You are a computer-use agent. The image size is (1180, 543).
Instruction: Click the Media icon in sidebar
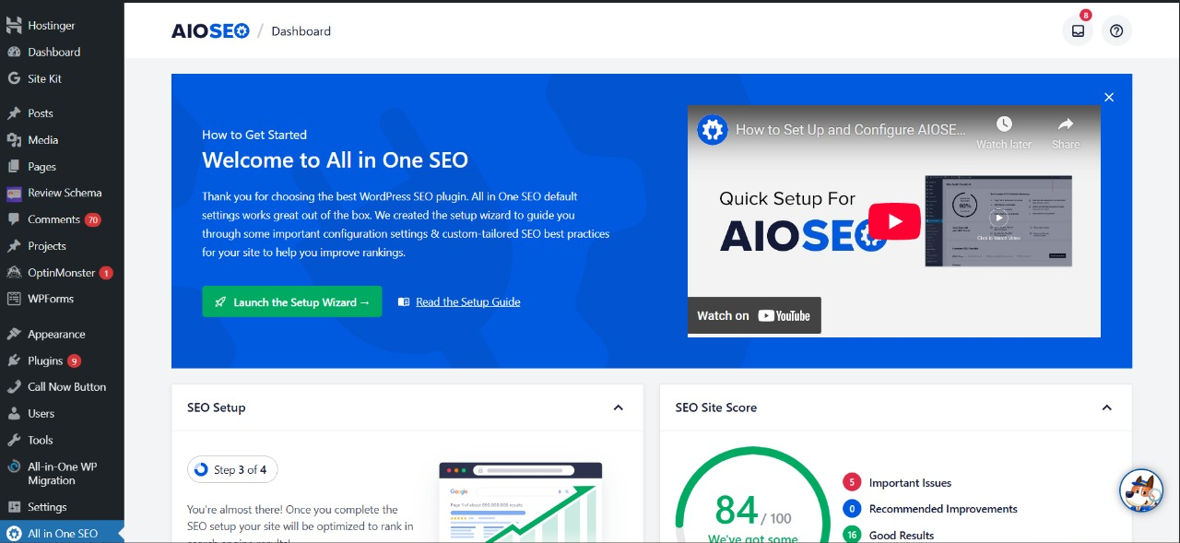point(14,140)
